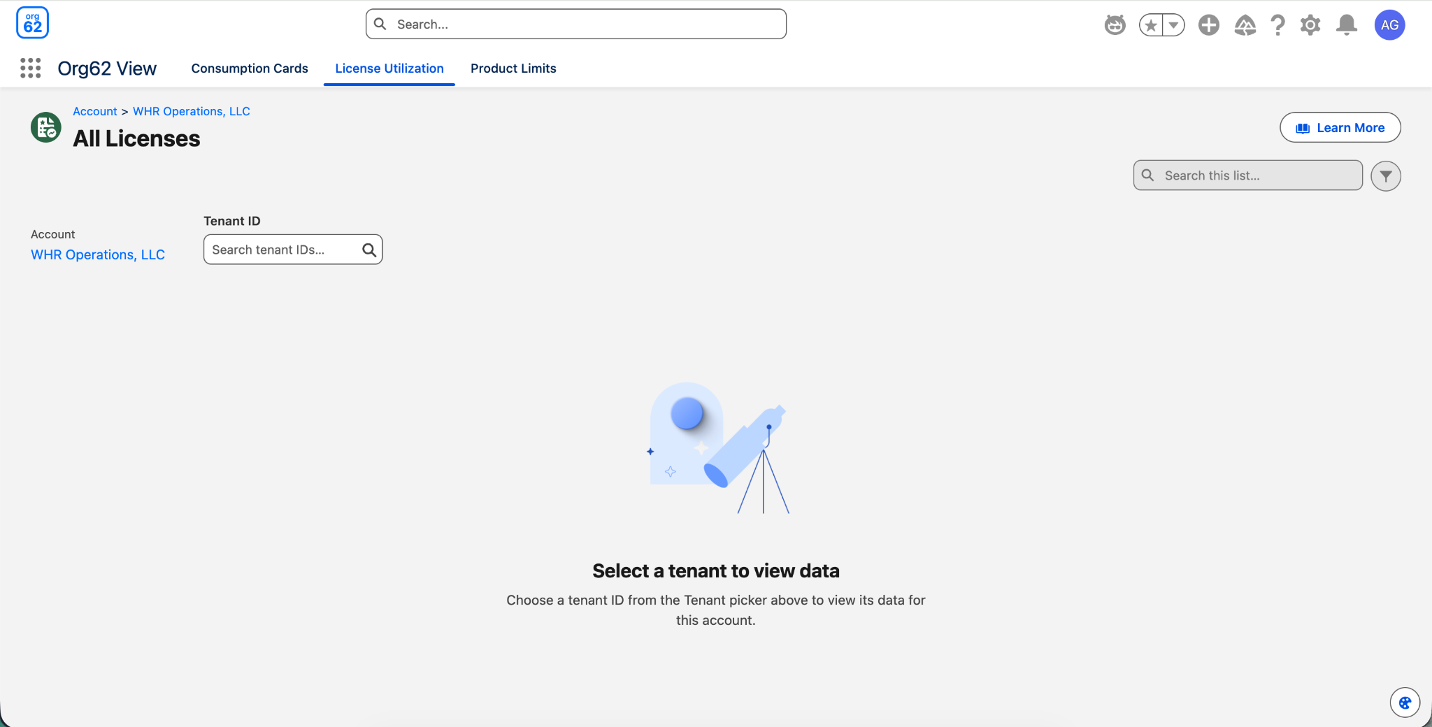
Task: Focus the Search this list field
Action: 1247,175
